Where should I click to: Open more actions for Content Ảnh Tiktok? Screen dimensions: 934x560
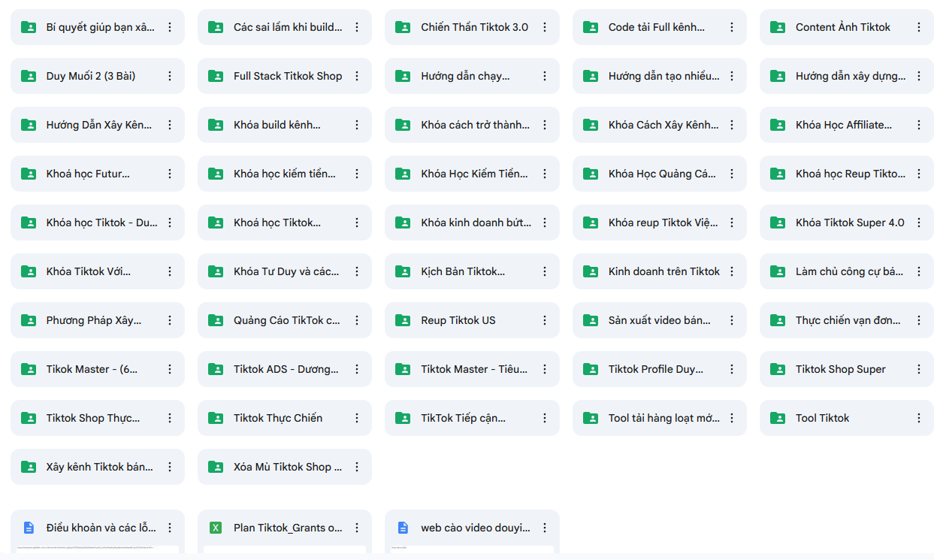919,27
